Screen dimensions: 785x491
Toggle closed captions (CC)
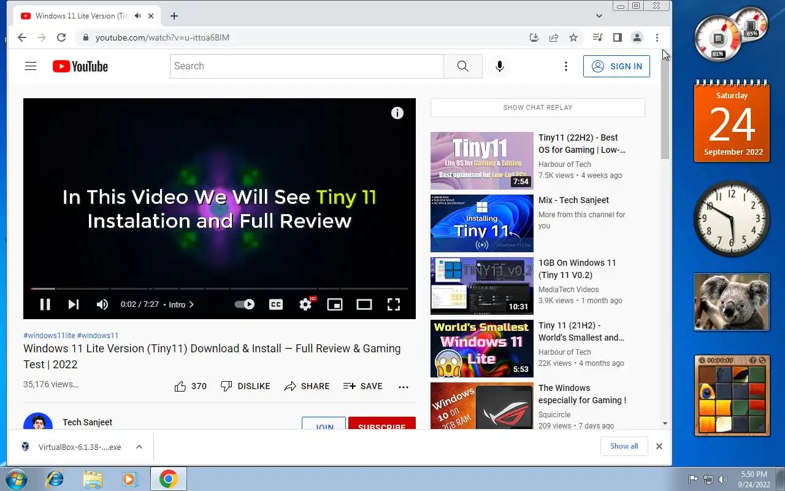point(276,304)
